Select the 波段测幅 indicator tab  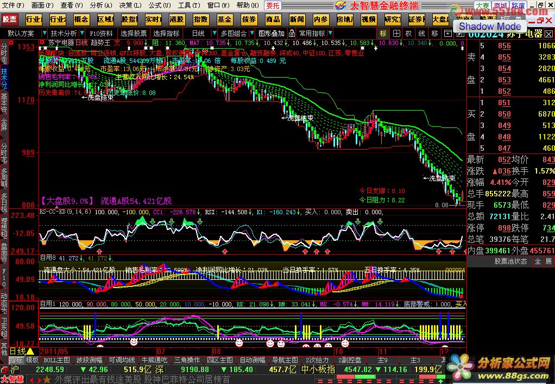click(89, 360)
